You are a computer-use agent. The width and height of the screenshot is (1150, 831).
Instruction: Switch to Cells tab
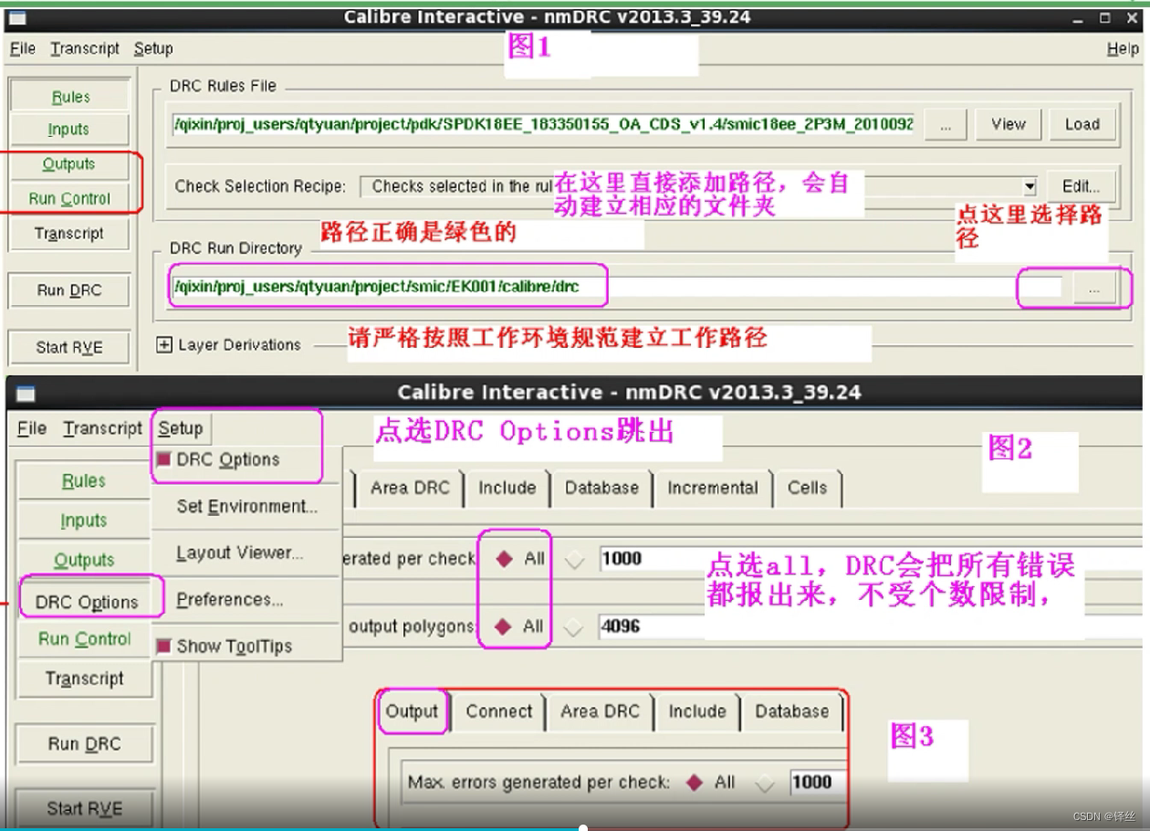coord(808,488)
